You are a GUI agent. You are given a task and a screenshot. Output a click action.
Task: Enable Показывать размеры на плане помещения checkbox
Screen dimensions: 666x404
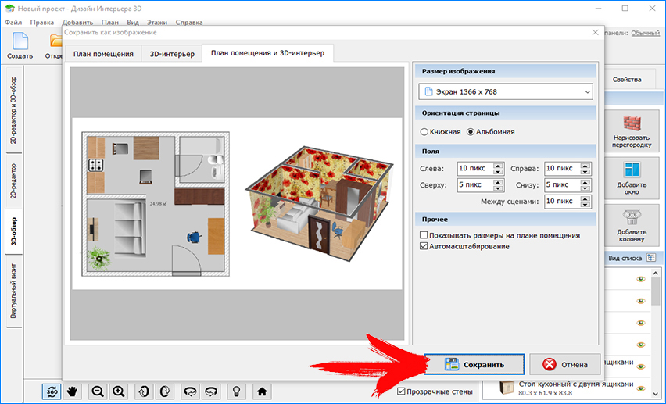tap(424, 235)
